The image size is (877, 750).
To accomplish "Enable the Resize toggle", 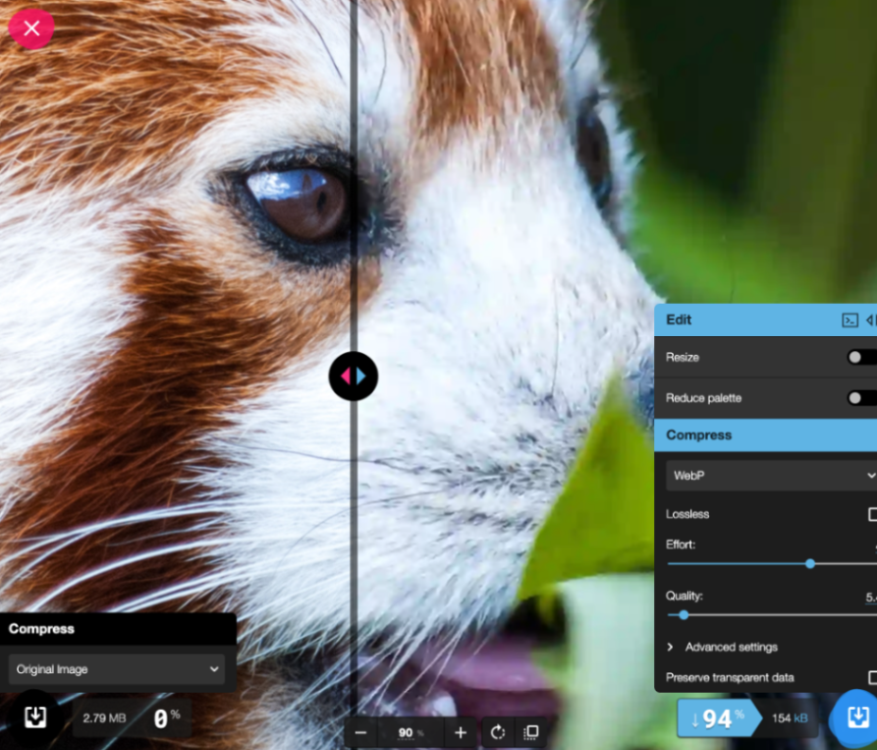I will [x=862, y=357].
